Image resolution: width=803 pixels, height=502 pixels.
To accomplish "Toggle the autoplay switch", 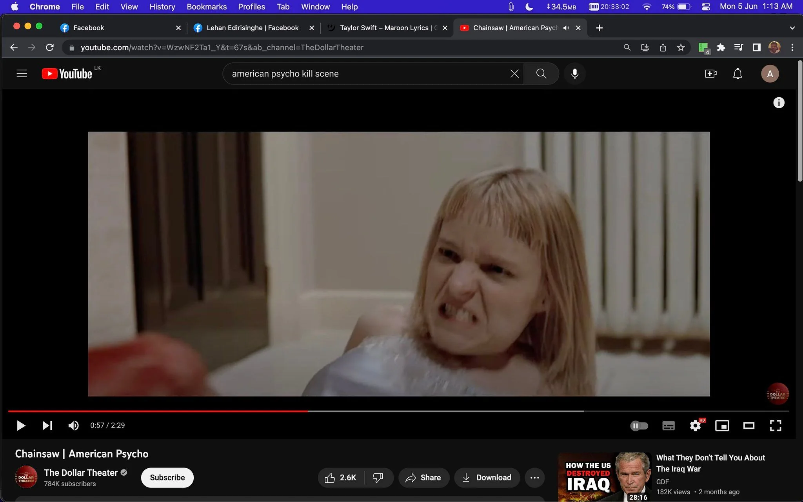I will [639, 426].
